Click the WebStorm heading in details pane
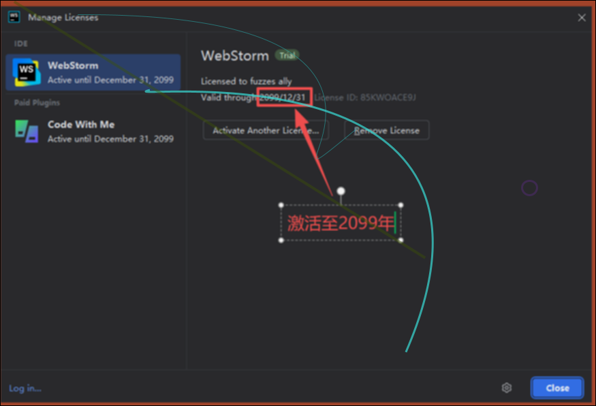596x406 pixels. coord(235,56)
